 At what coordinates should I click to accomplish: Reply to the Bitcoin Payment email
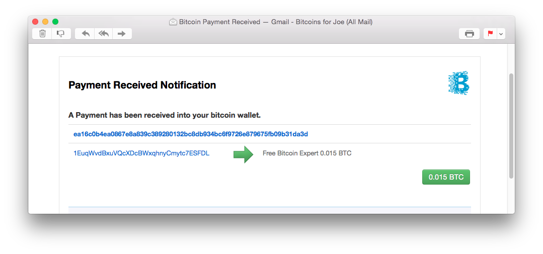point(85,34)
